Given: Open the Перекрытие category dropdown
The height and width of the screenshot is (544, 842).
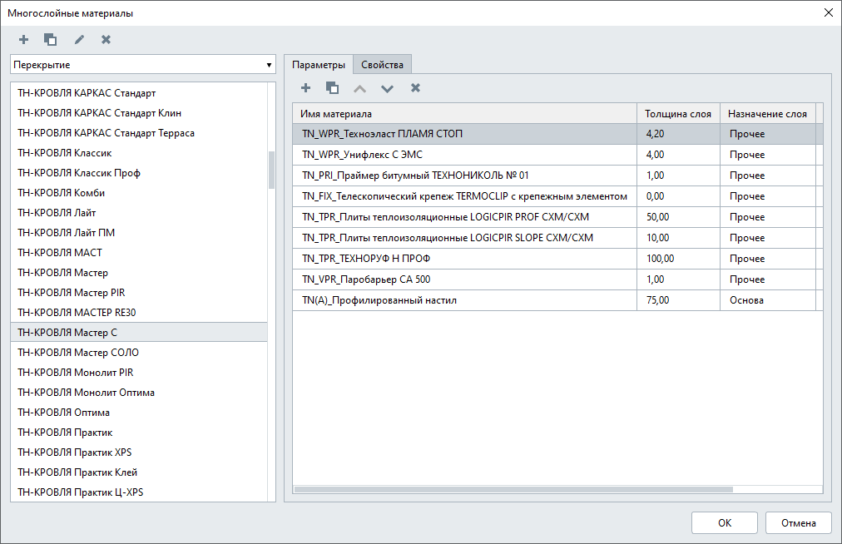Looking at the screenshot, I should [142, 64].
